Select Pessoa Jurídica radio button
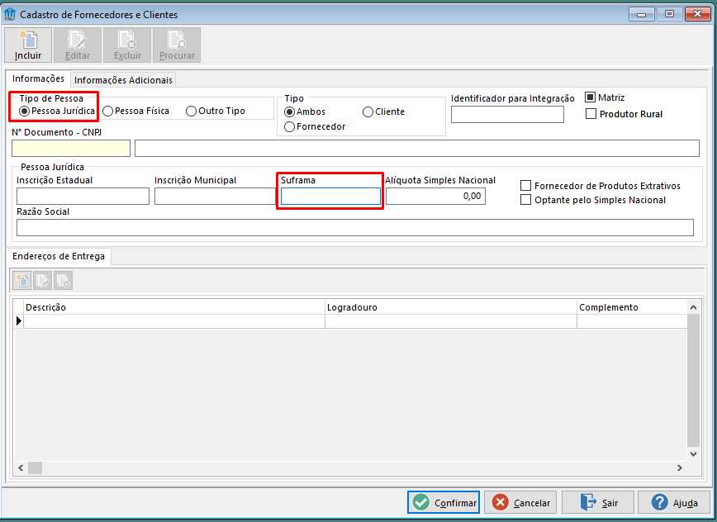This screenshot has height=522, width=717. point(57,111)
